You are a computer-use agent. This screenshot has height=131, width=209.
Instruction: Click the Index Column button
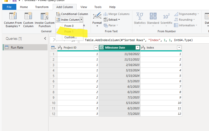coord(68,20)
